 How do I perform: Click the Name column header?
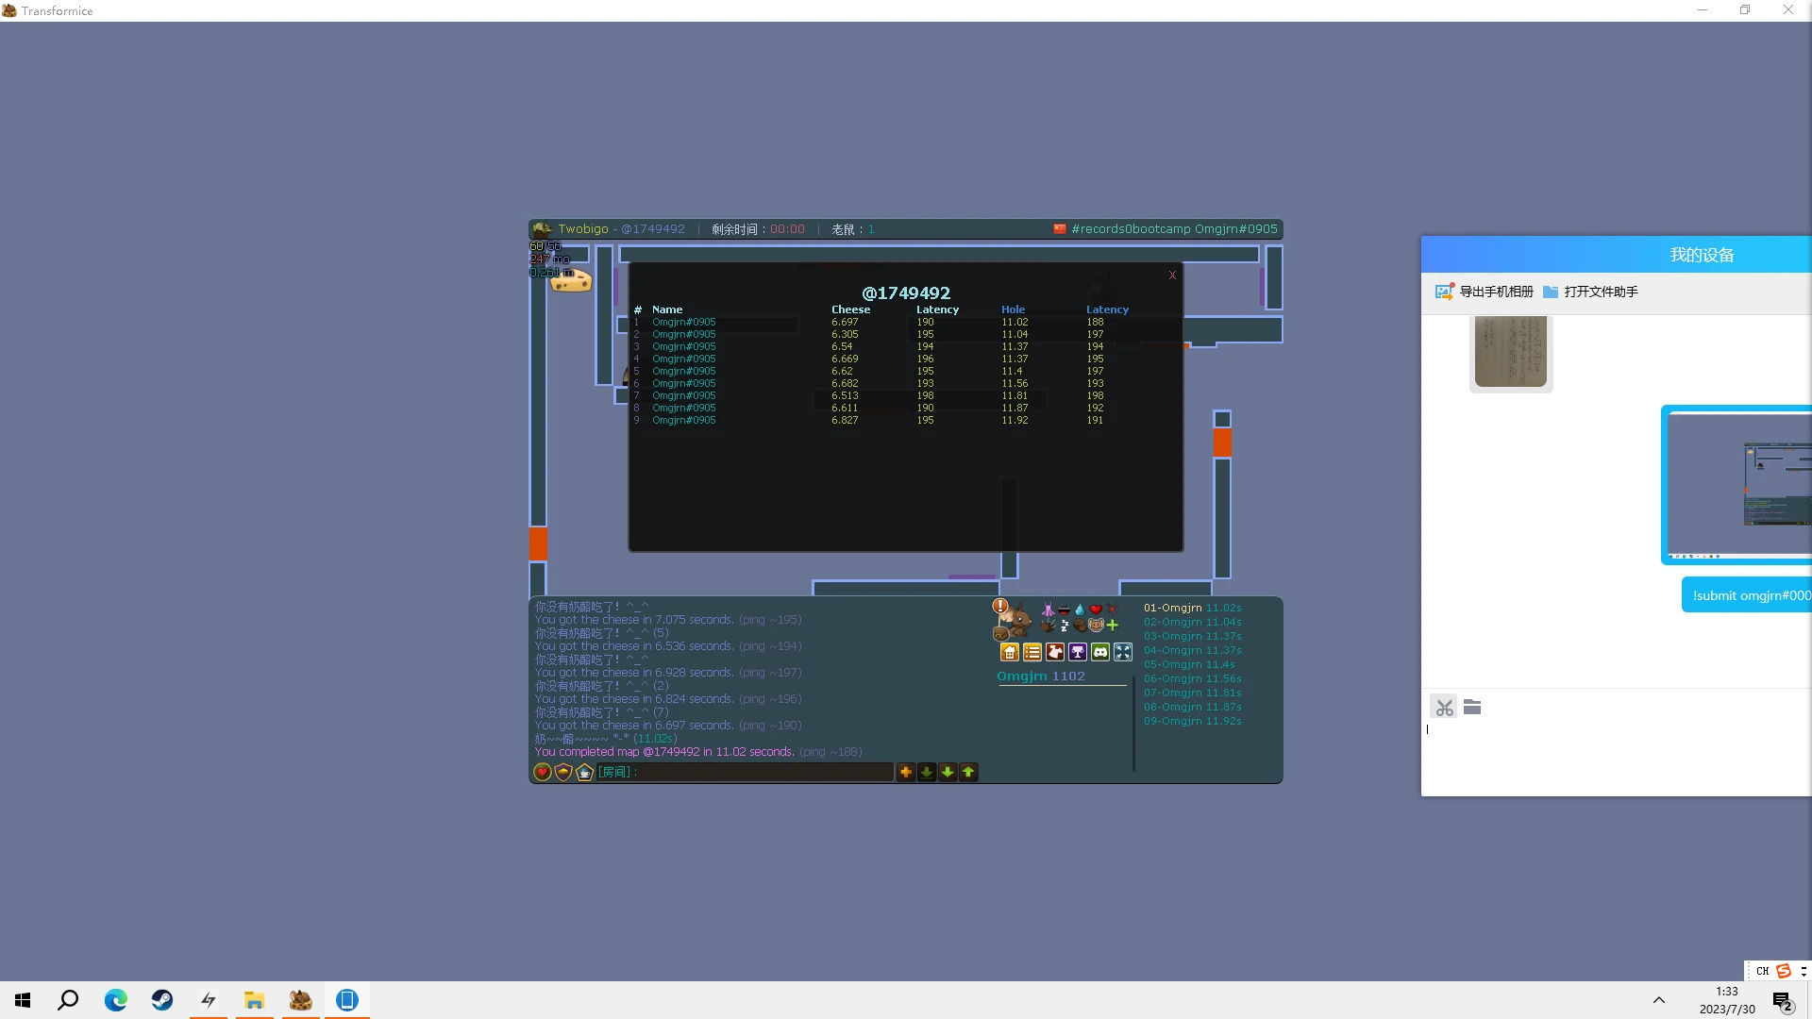(x=667, y=309)
